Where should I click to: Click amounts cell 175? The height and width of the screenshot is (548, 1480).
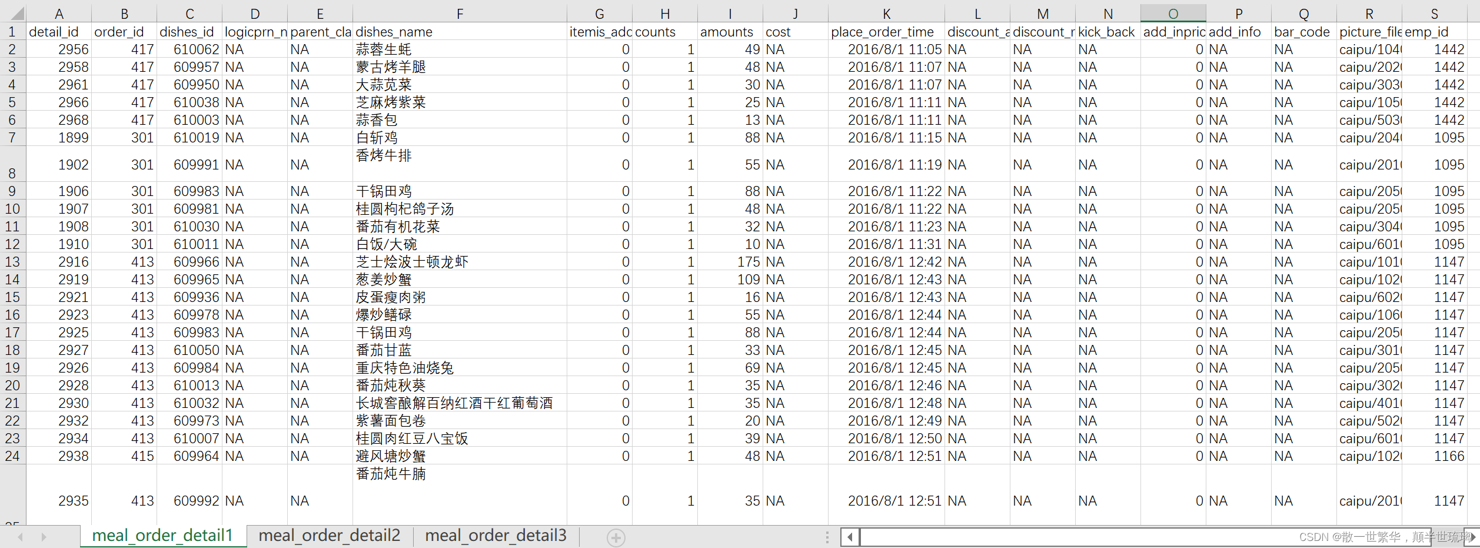[x=730, y=262]
